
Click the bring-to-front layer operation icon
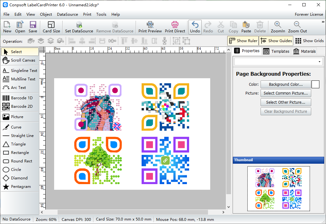pos(31,41)
